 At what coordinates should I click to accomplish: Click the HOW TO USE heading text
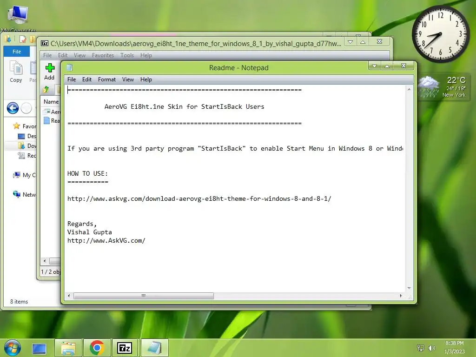pos(87,174)
